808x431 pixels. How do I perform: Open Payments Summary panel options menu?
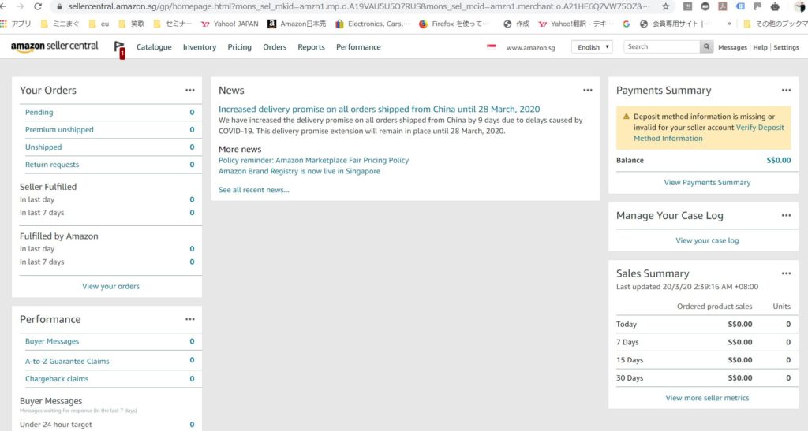786,91
